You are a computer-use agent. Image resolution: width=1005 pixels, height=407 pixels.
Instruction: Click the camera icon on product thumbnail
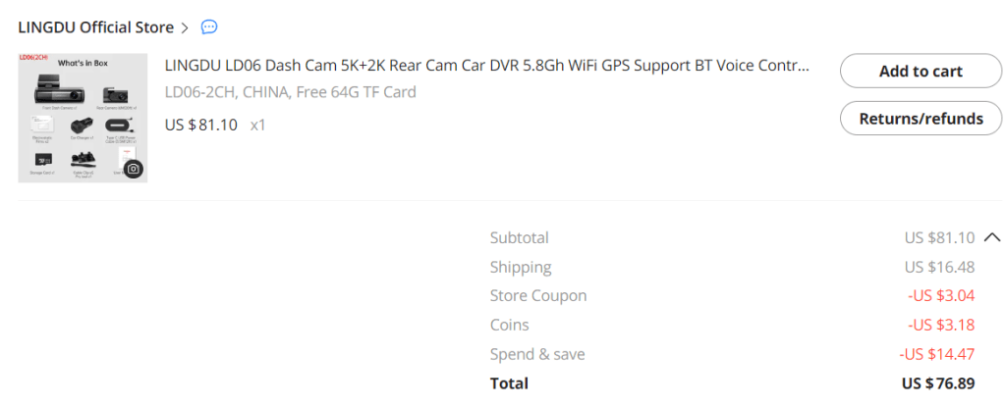click(133, 168)
